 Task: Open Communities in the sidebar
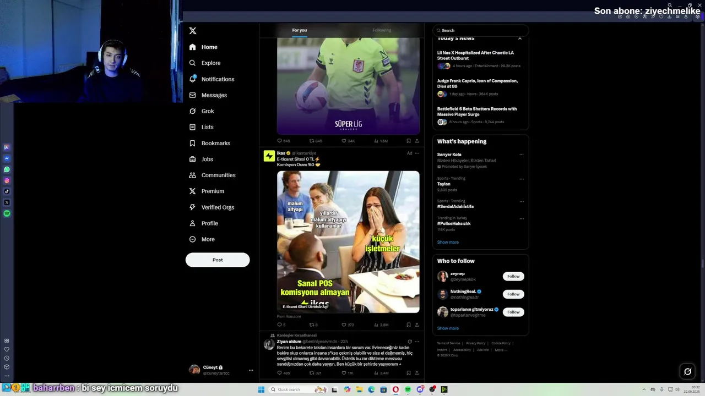[x=212, y=175]
